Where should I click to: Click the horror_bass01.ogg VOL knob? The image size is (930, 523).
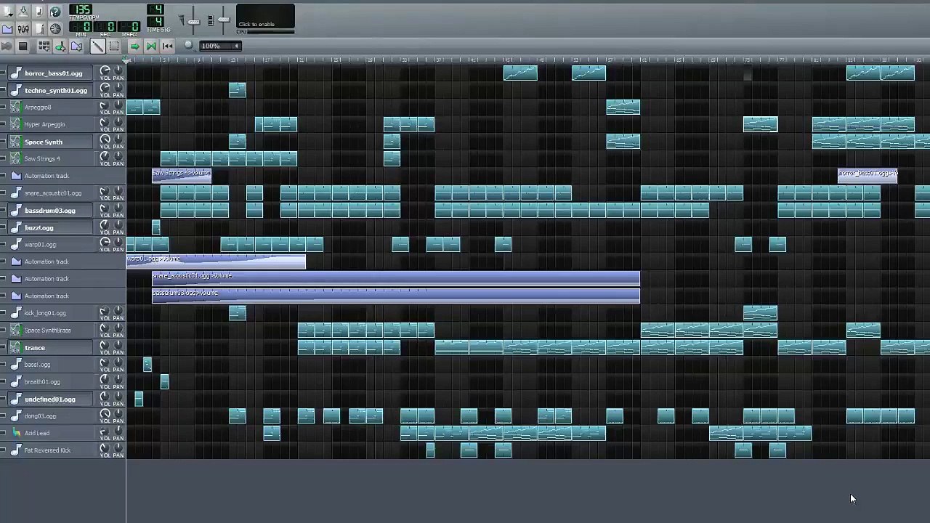[x=105, y=71]
